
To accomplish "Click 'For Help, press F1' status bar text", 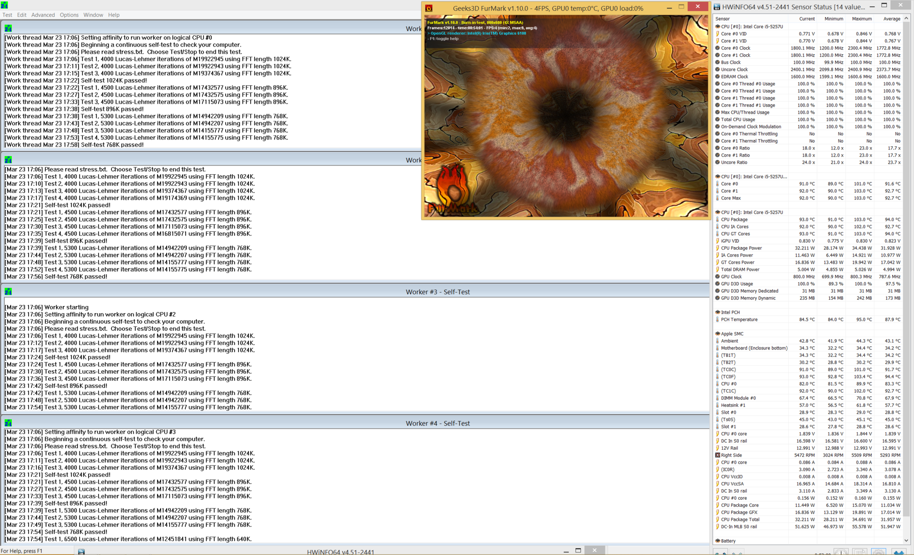I will (x=21, y=551).
